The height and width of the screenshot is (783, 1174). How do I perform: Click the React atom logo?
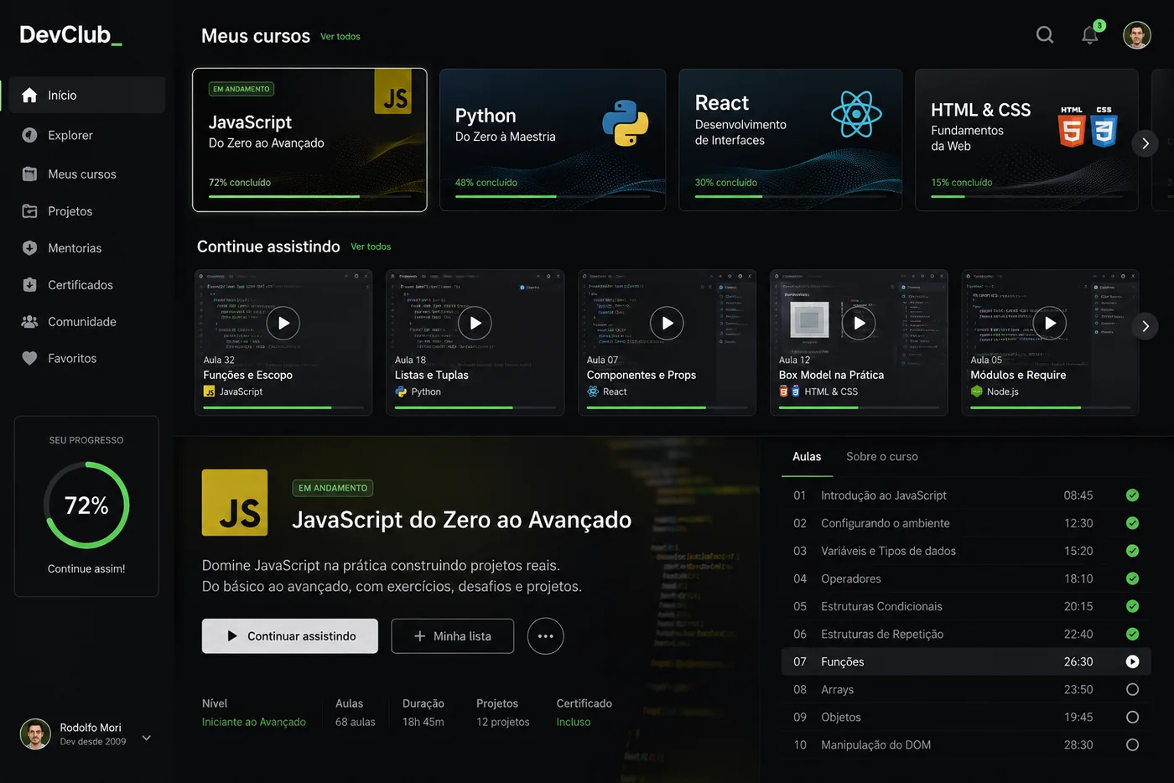click(x=856, y=114)
